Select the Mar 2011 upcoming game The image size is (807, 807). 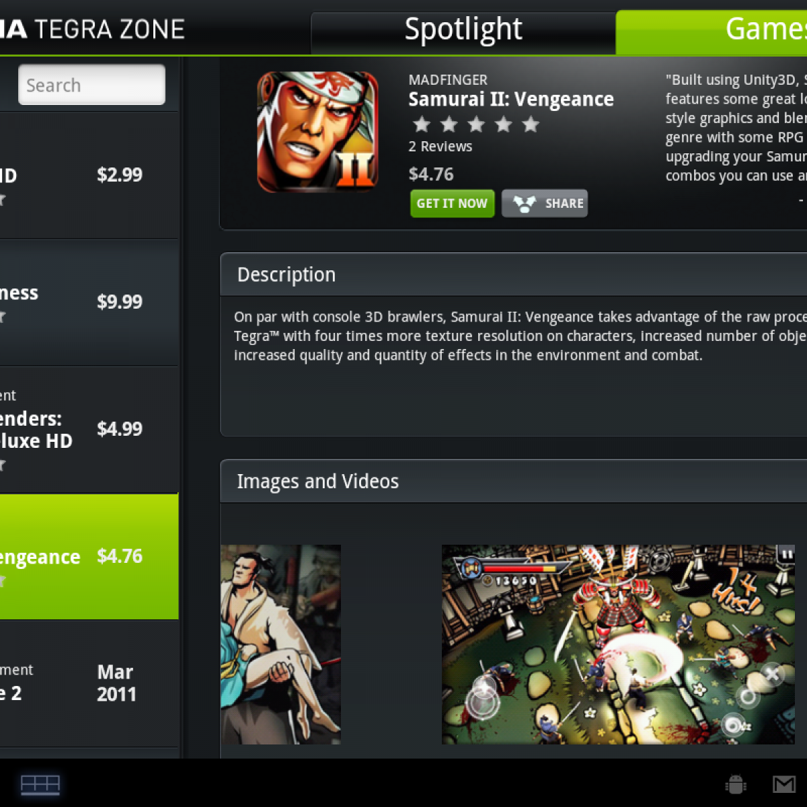[x=89, y=684]
